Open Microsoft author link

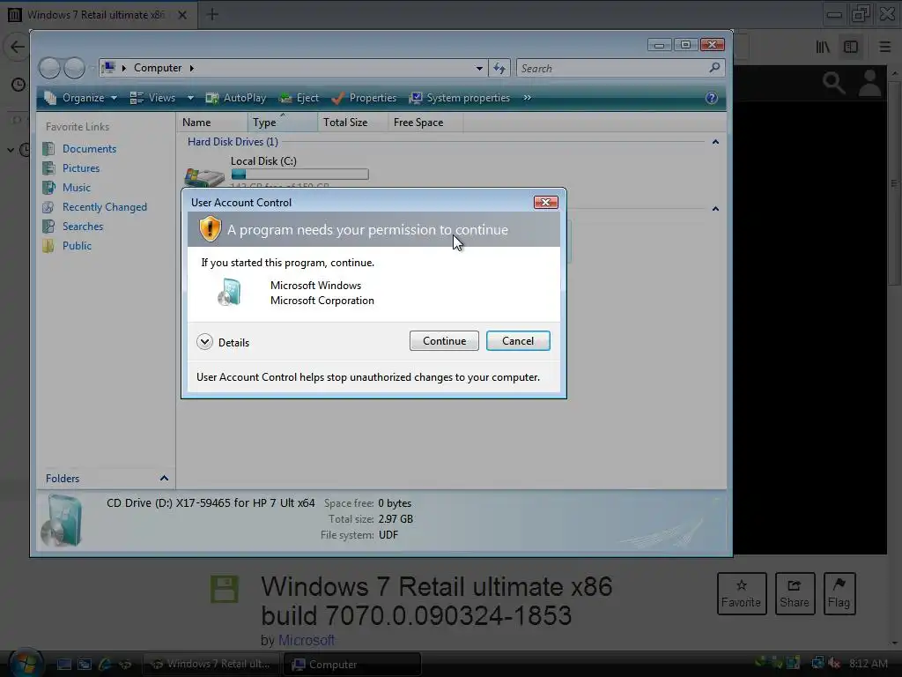point(306,640)
